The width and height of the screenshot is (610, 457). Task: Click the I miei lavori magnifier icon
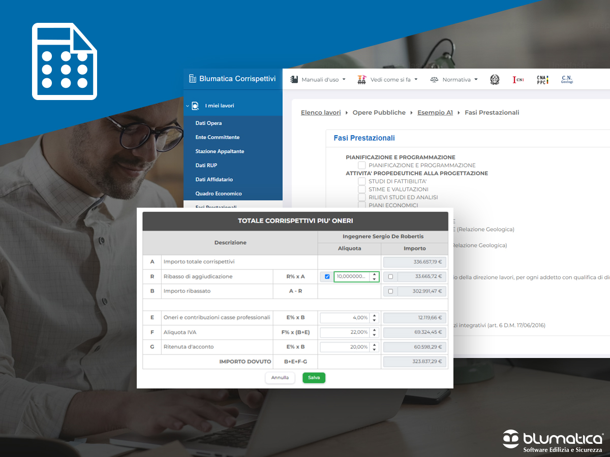[x=195, y=106]
